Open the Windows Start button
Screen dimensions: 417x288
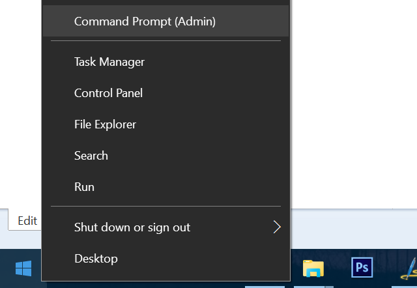23,268
